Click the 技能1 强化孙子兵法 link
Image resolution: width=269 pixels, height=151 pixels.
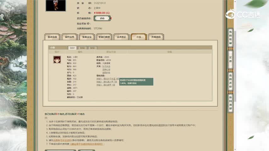point(107,79)
